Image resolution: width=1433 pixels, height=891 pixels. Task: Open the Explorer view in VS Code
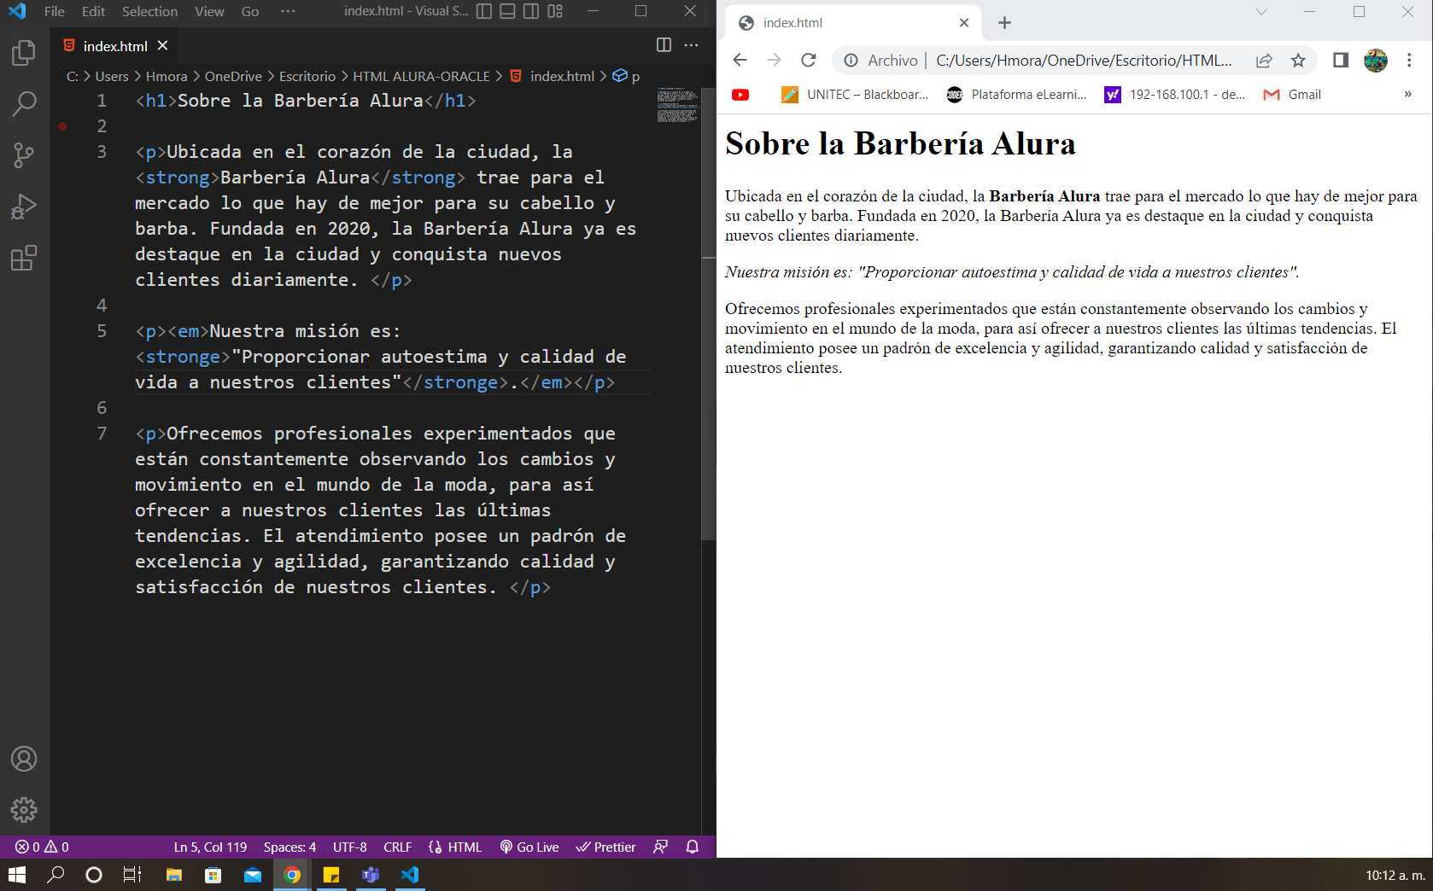[x=24, y=53]
